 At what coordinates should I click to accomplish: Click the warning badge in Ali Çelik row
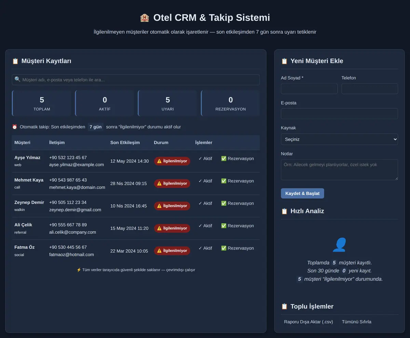pos(172,228)
